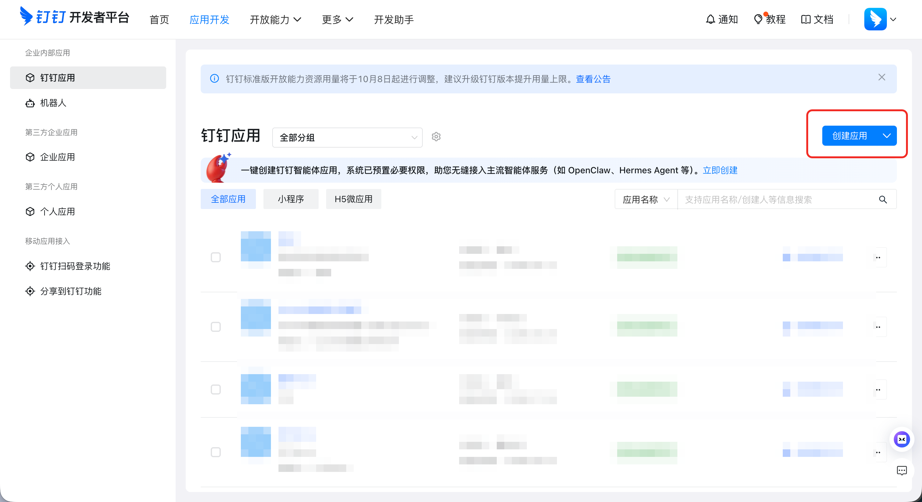The image size is (922, 502).
Task: Select 企业应用 in the sidebar
Action: (x=88, y=157)
